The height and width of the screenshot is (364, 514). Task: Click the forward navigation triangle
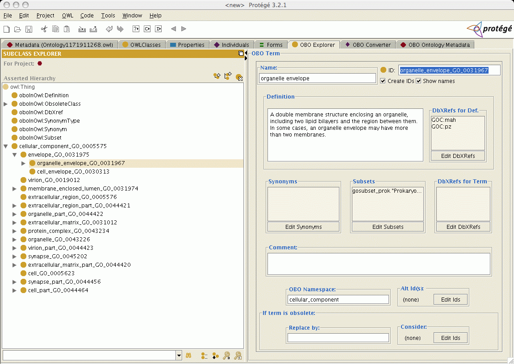(184, 29)
